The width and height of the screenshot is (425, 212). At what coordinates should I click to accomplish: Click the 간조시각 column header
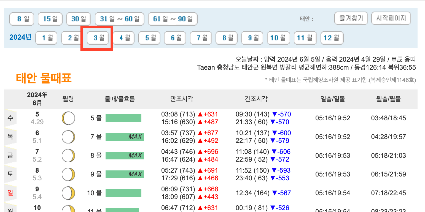point(256,99)
